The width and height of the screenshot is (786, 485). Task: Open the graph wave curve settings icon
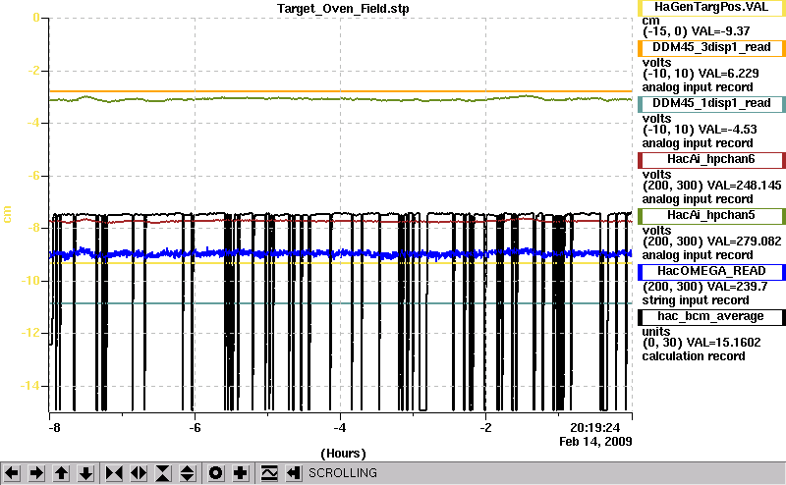269,473
